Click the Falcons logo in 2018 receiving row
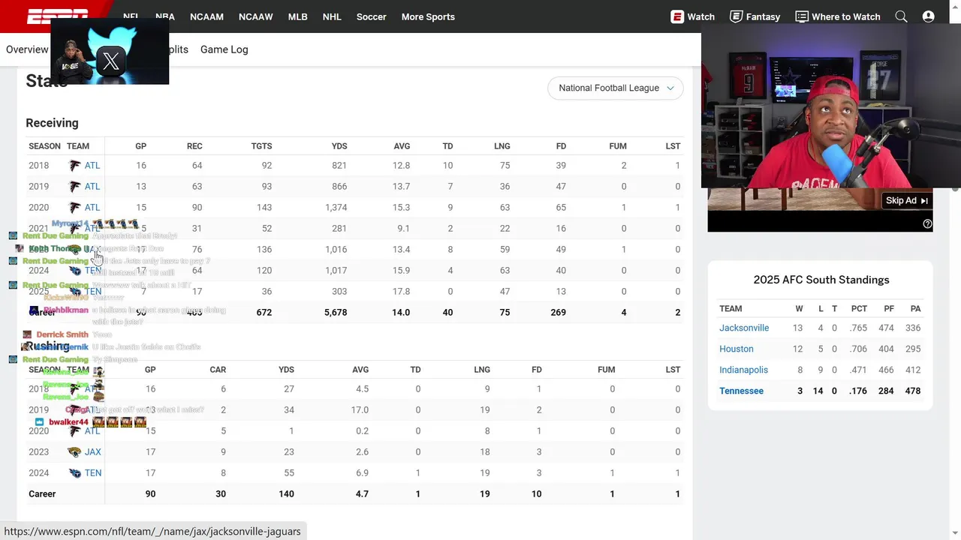 (74, 165)
